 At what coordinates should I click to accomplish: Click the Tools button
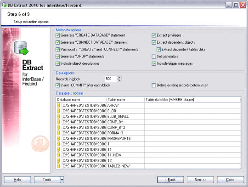coord(47,180)
